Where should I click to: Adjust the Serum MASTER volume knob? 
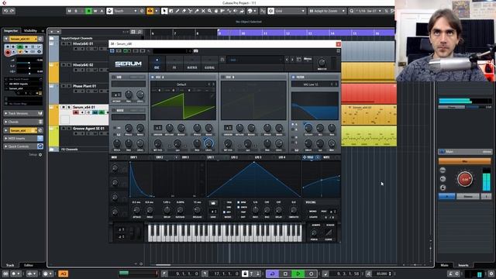pos(322,62)
